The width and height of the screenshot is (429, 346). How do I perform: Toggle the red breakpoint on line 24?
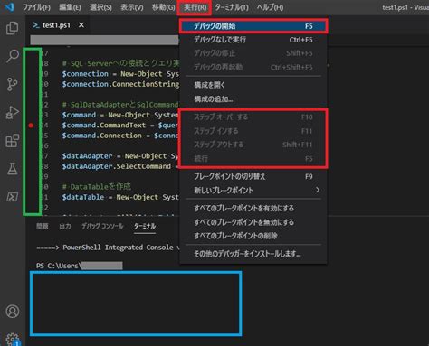[31, 126]
